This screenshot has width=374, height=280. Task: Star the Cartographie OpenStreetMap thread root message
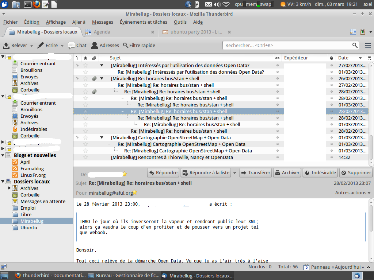click(x=85, y=137)
